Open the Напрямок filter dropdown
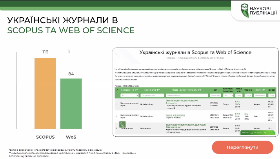Viewport: 280px width, 159px height. click(x=129, y=95)
